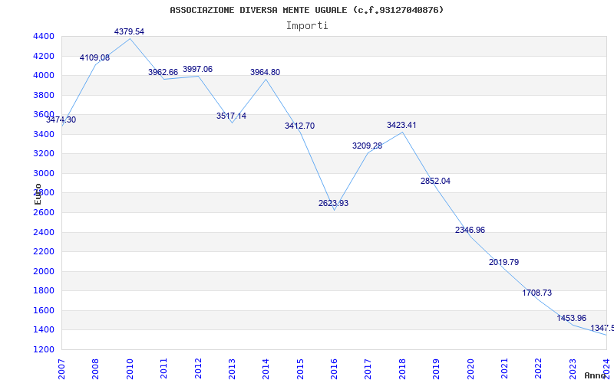
Task: Click the 2018 x-axis year label
Action: [x=402, y=368]
